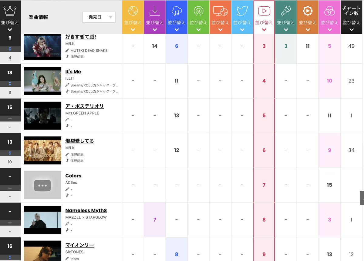Click the チャートイン数 column header text
The image size is (364, 261).
point(351,11)
